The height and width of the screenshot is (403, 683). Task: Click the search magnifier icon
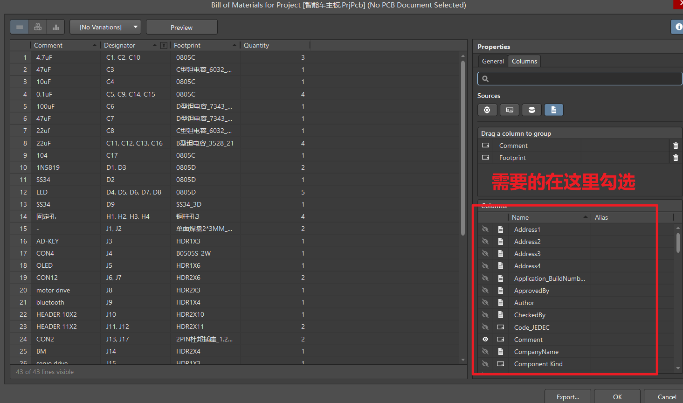pos(485,79)
